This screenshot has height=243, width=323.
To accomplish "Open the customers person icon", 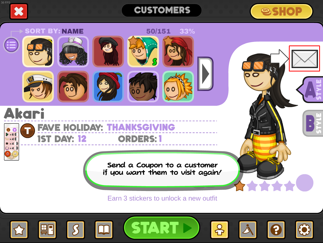I will (x=219, y=230).
